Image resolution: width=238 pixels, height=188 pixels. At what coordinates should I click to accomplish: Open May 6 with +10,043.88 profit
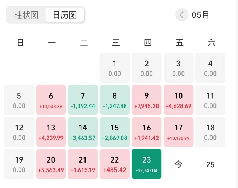[51, 100]
